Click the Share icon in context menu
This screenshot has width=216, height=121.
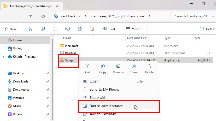tap(134, 66)
